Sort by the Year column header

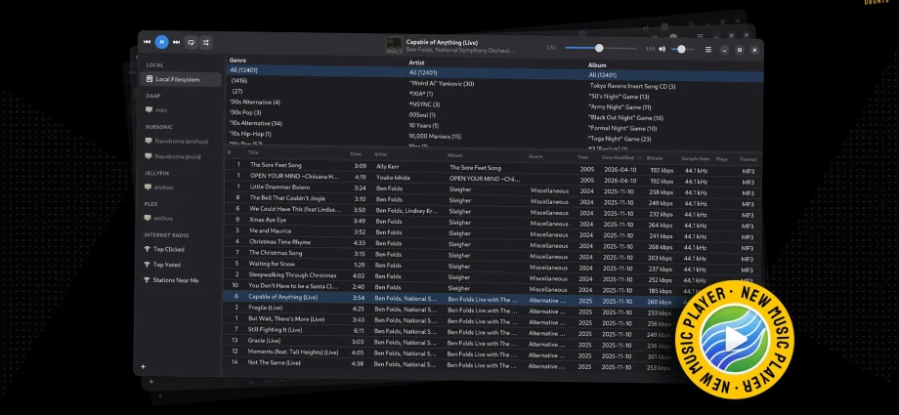(x=582, y=157)
